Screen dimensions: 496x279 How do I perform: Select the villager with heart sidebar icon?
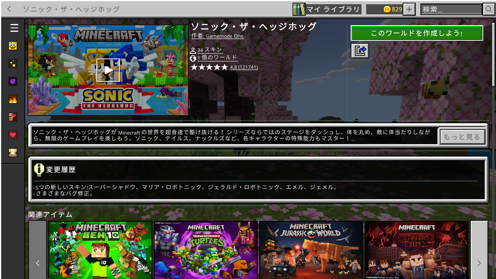[x=13, y=117]
